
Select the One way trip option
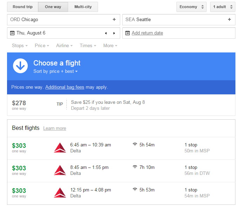[53, 7]
